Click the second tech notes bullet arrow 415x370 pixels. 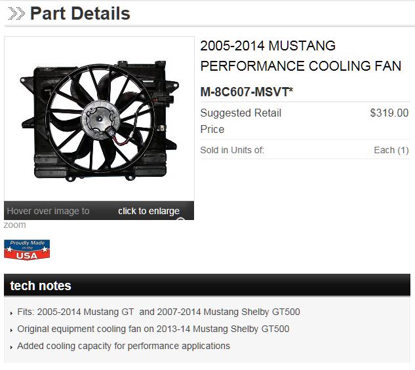12,330
